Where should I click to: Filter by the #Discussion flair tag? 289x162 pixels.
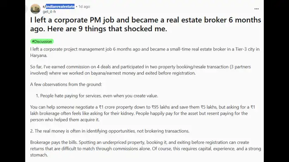pos(42,42)
